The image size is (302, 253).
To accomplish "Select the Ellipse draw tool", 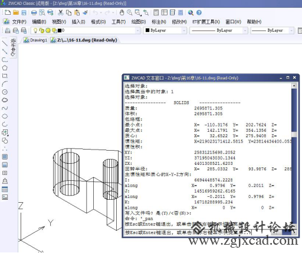I will click(x=5, y=116).
